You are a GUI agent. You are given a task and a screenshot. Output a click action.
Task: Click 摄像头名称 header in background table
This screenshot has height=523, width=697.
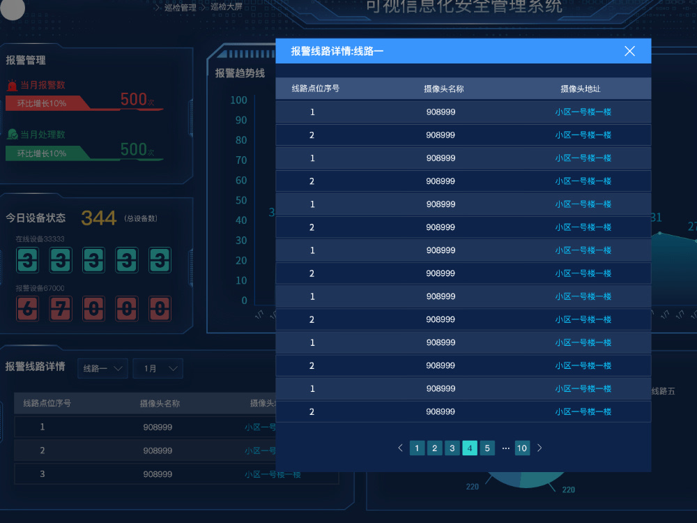point(160,403)
